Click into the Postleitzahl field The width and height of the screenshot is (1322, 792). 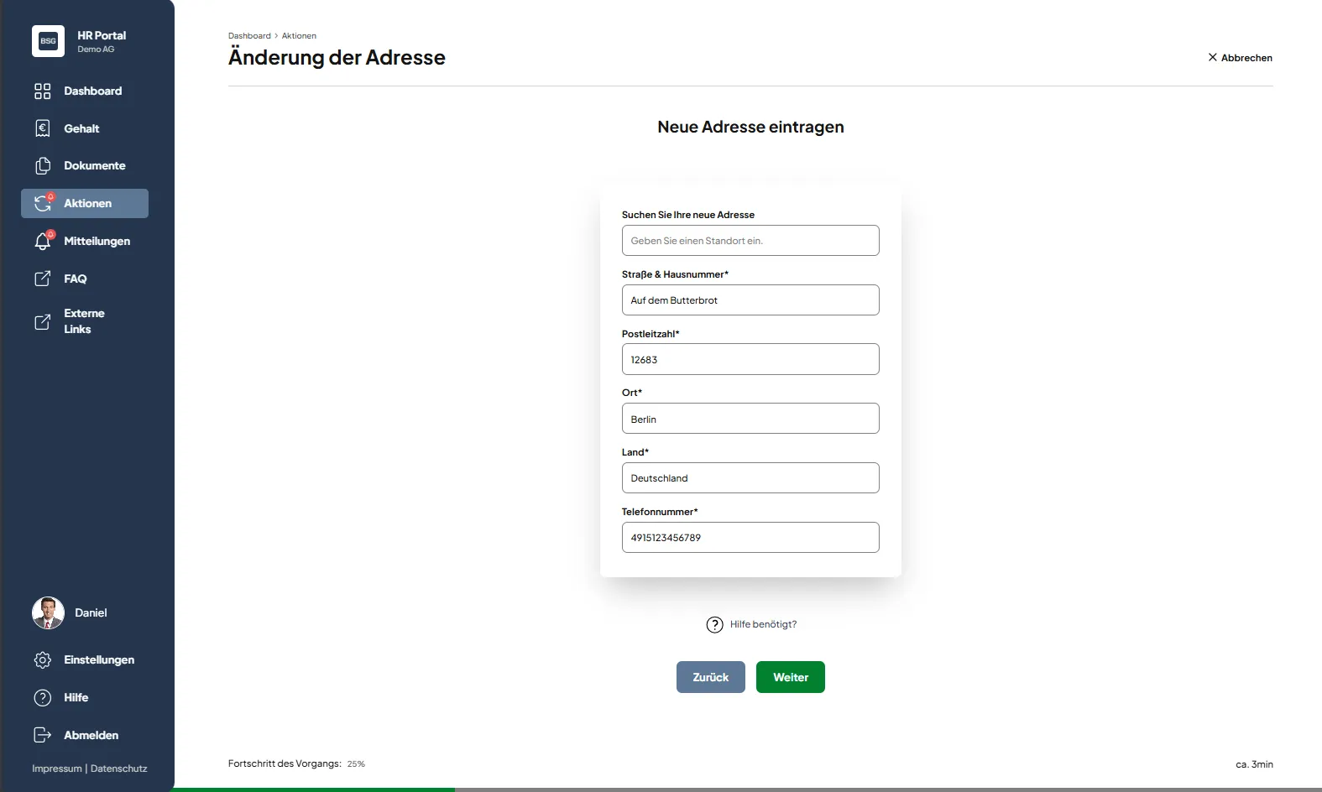750,359
